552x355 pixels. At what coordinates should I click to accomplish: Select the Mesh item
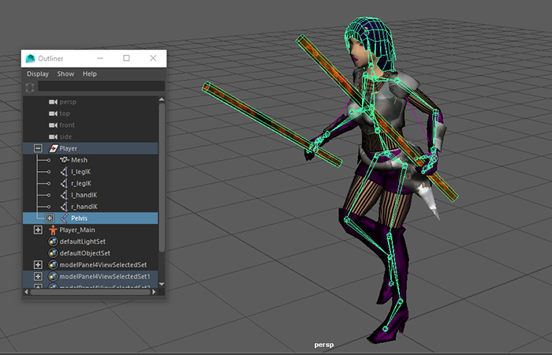coord(79,160)
